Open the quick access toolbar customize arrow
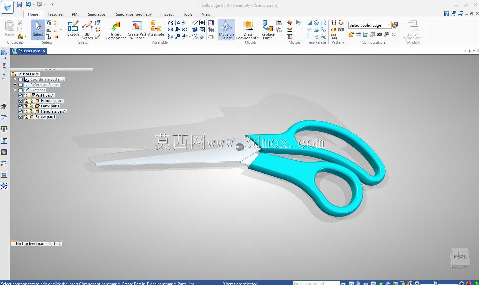The width and height of the screenshot is (479, 285). point(52,4)
